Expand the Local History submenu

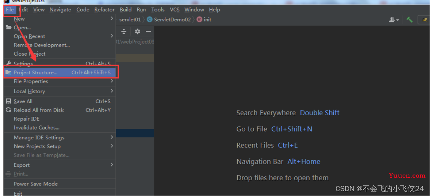[60, 91]
